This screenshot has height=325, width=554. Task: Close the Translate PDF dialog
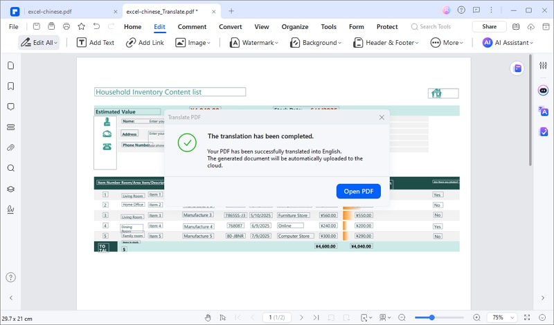click(382, 117)
